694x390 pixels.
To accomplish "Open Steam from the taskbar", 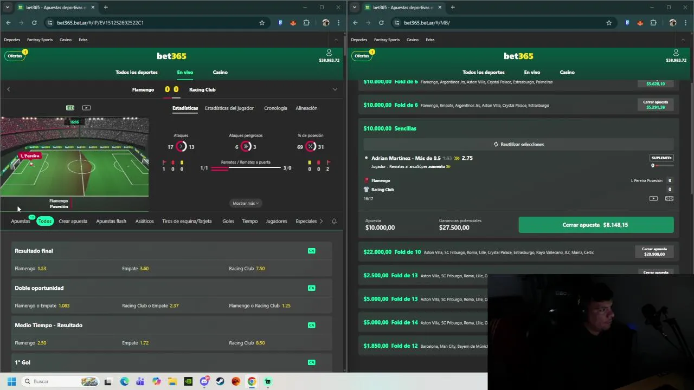I will click(x=220, y=381).
